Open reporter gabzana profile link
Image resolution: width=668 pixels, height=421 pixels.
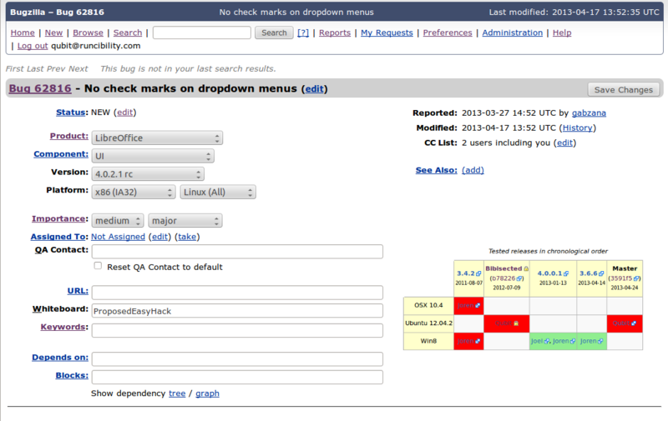(589, 113)
